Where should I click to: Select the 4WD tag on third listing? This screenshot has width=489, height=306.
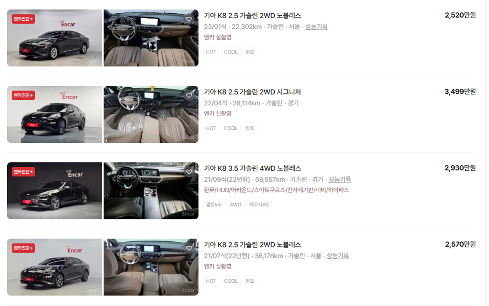pos(235,205)
